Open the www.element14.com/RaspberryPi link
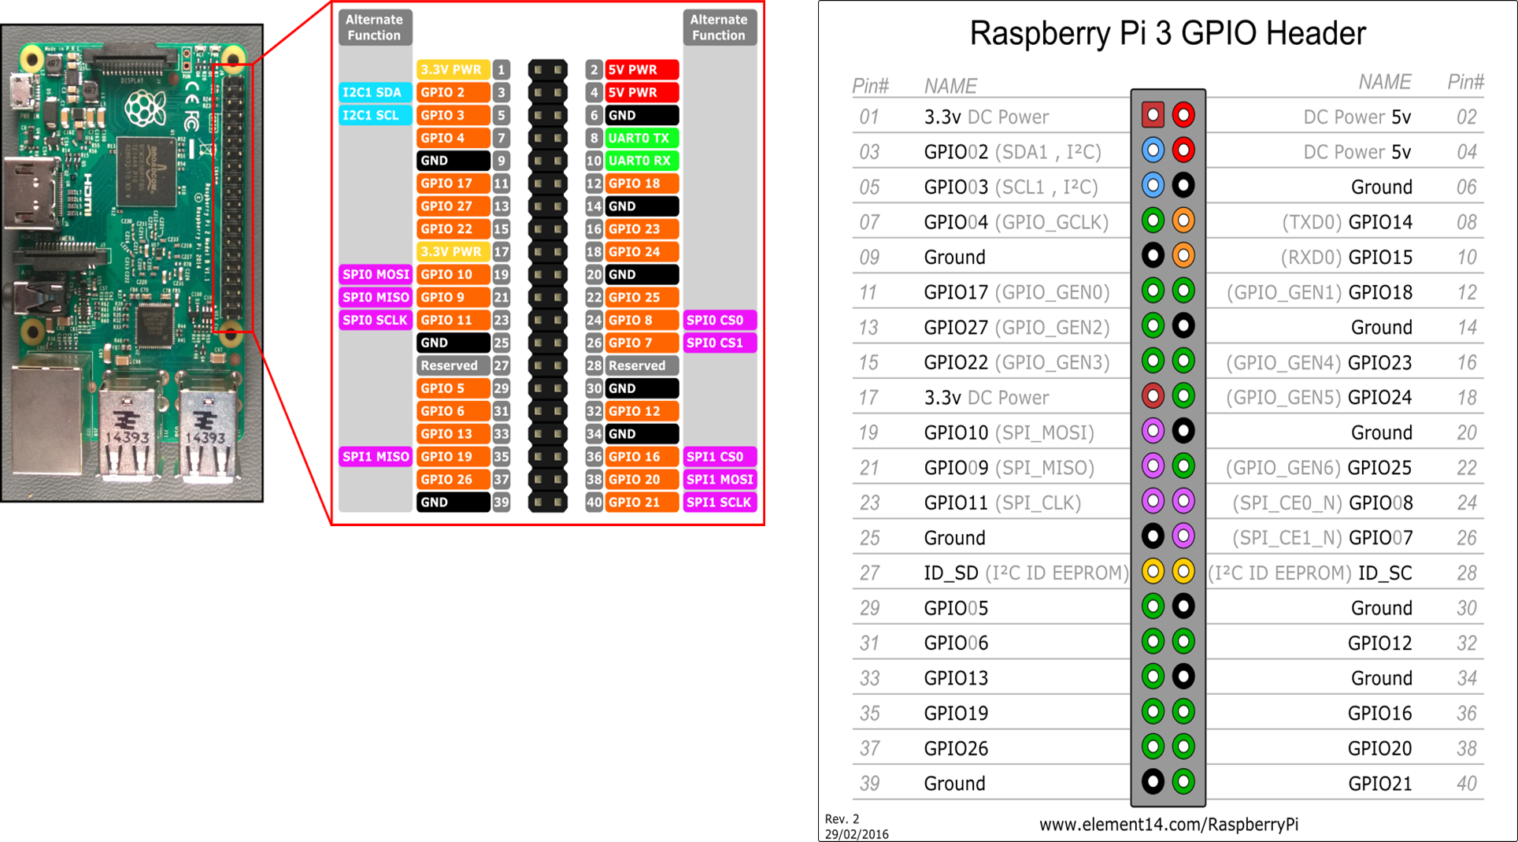Image resolution: width=1518 pixels, height=842 pixels. pos(1168,825)
